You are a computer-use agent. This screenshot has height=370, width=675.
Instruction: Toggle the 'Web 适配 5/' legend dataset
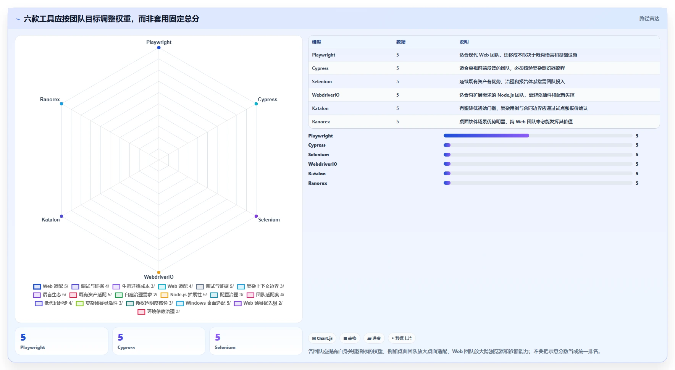tap(50, 286)
